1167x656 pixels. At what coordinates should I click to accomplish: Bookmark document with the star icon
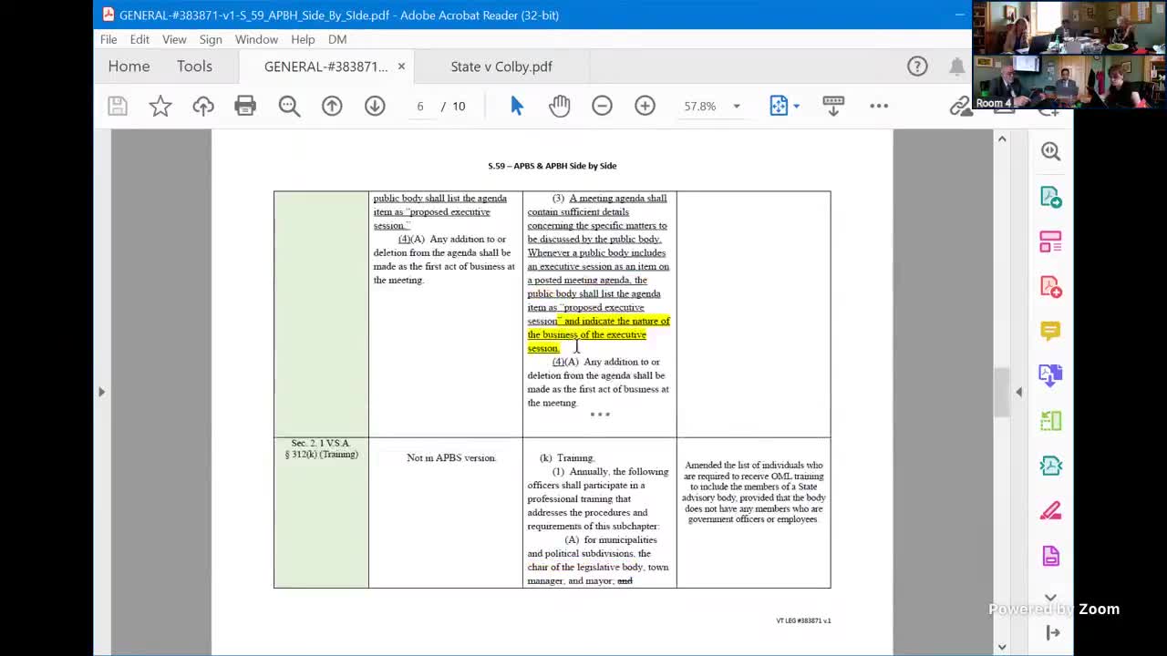pos(160,106)
